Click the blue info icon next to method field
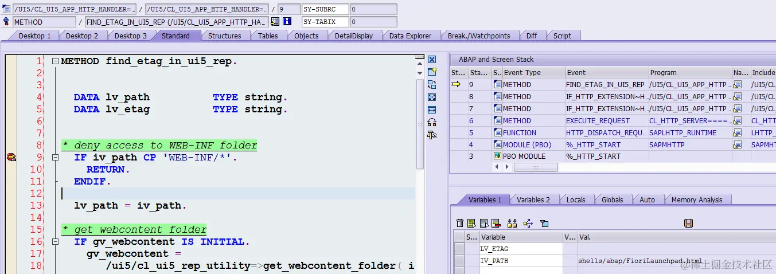Viewport: 776px width, 274px height. tap(287, 22)
